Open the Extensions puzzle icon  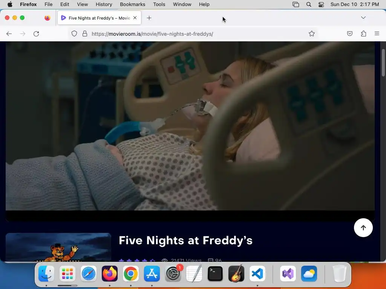coord(363,33)
